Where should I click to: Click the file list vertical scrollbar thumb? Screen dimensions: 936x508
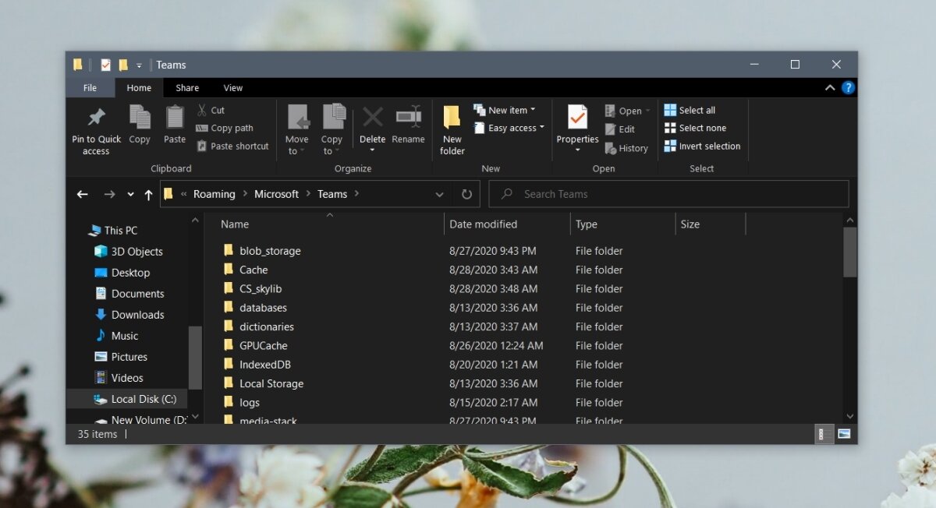coord(850,252)
